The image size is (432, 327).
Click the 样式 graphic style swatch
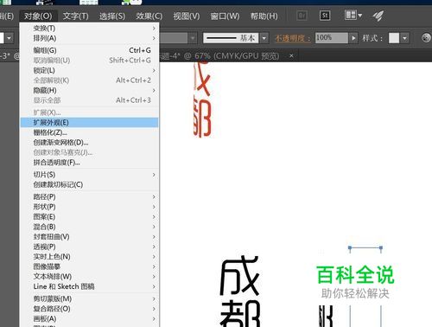tap(394, 38)
